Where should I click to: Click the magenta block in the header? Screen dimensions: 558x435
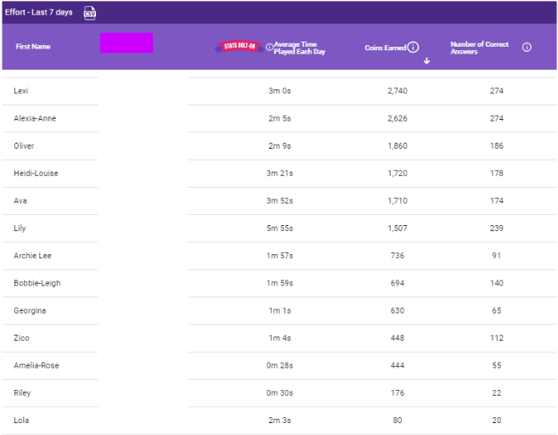(127, 43)
